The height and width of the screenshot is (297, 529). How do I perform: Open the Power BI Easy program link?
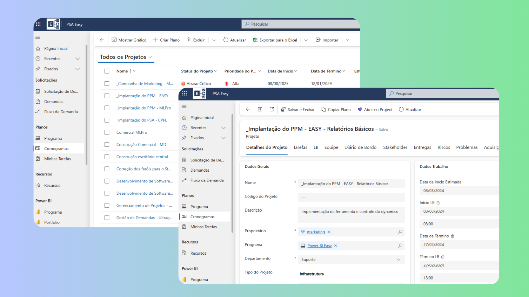click(319, 246)
